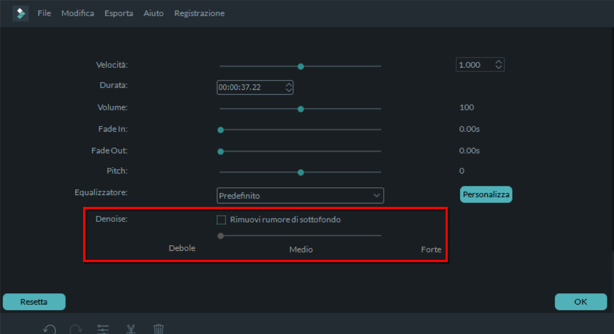Click the Equalizzatore: label
The width and height of the screenshot is (614, 334).
click(101, 192)
